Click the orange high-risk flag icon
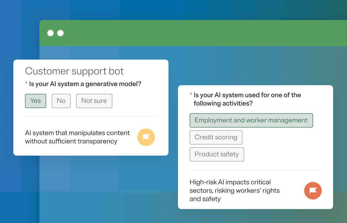The width and height of the screenshot is (347, 223). tap(313, 191)
